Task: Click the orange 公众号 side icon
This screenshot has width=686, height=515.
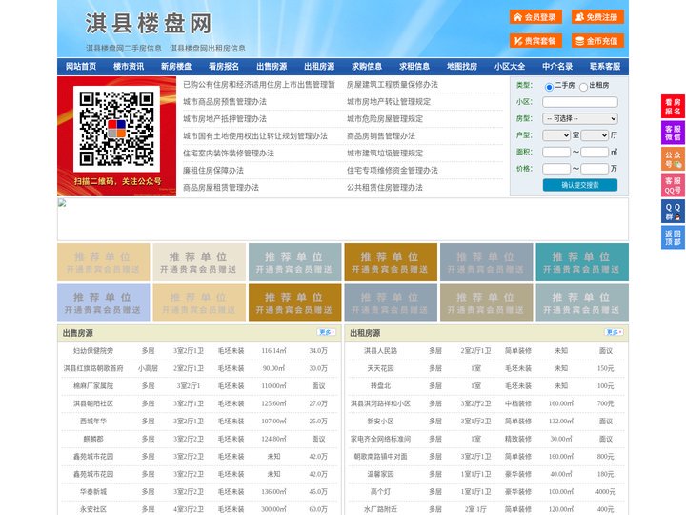Action: pos(673,159)
